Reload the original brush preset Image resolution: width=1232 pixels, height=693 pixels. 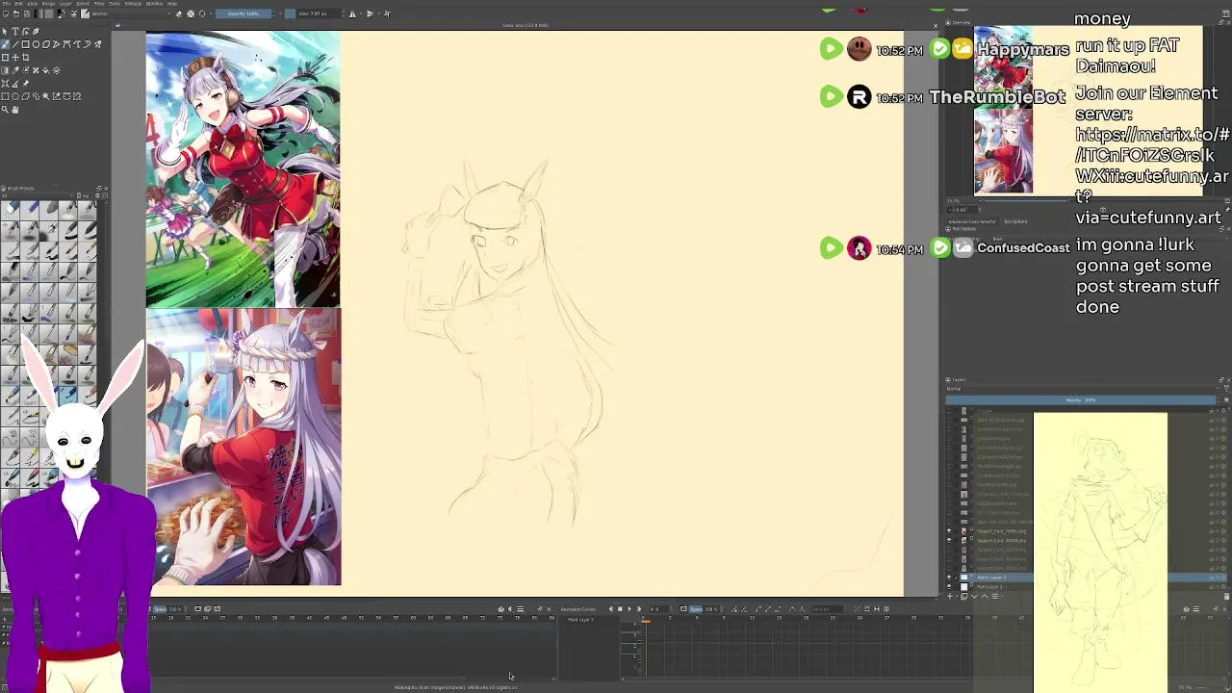point(202,13)
